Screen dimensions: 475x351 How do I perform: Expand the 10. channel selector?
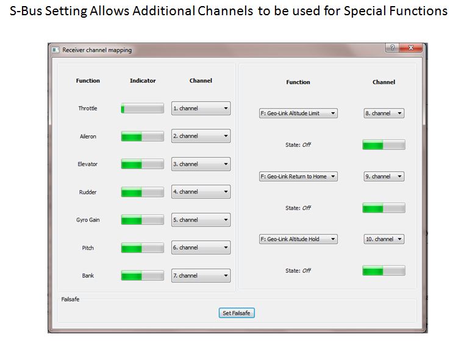click(x=384, y=239)
